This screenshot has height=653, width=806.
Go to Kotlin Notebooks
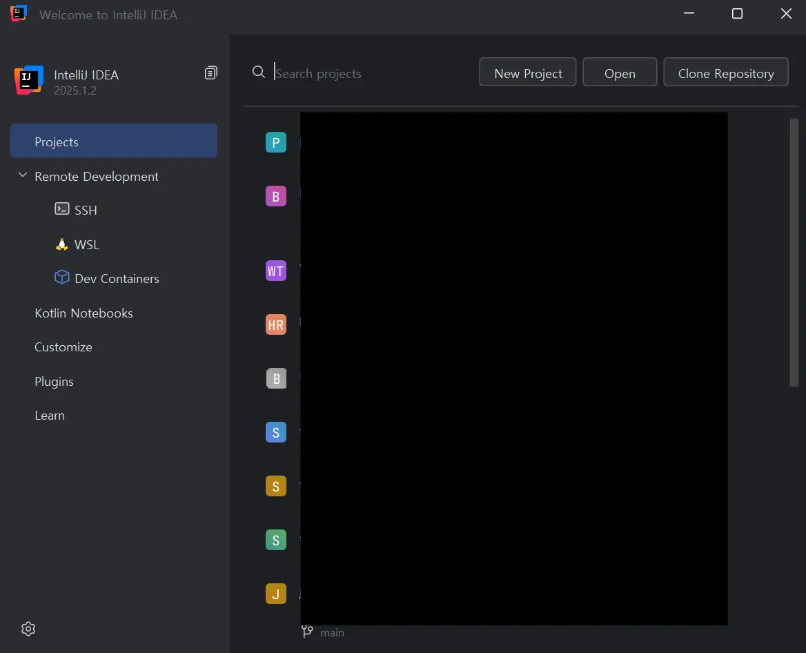tap(83, 313)
